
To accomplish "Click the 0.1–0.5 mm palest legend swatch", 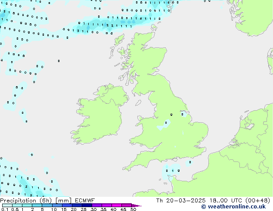I will [7, 205].
